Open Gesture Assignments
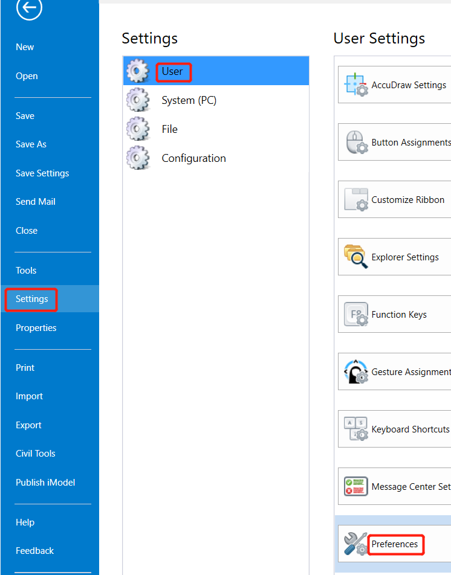The width and height of the screenshot is (451, 575). tap(395, 371)
